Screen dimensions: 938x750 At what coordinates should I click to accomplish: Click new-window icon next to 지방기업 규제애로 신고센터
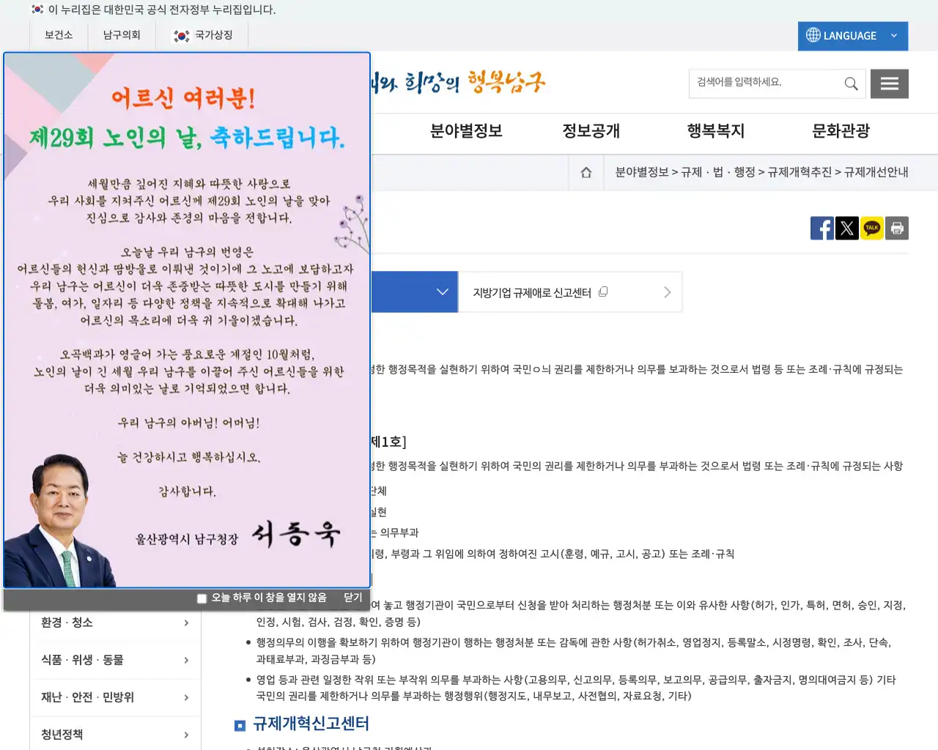(x=603, y=292)
